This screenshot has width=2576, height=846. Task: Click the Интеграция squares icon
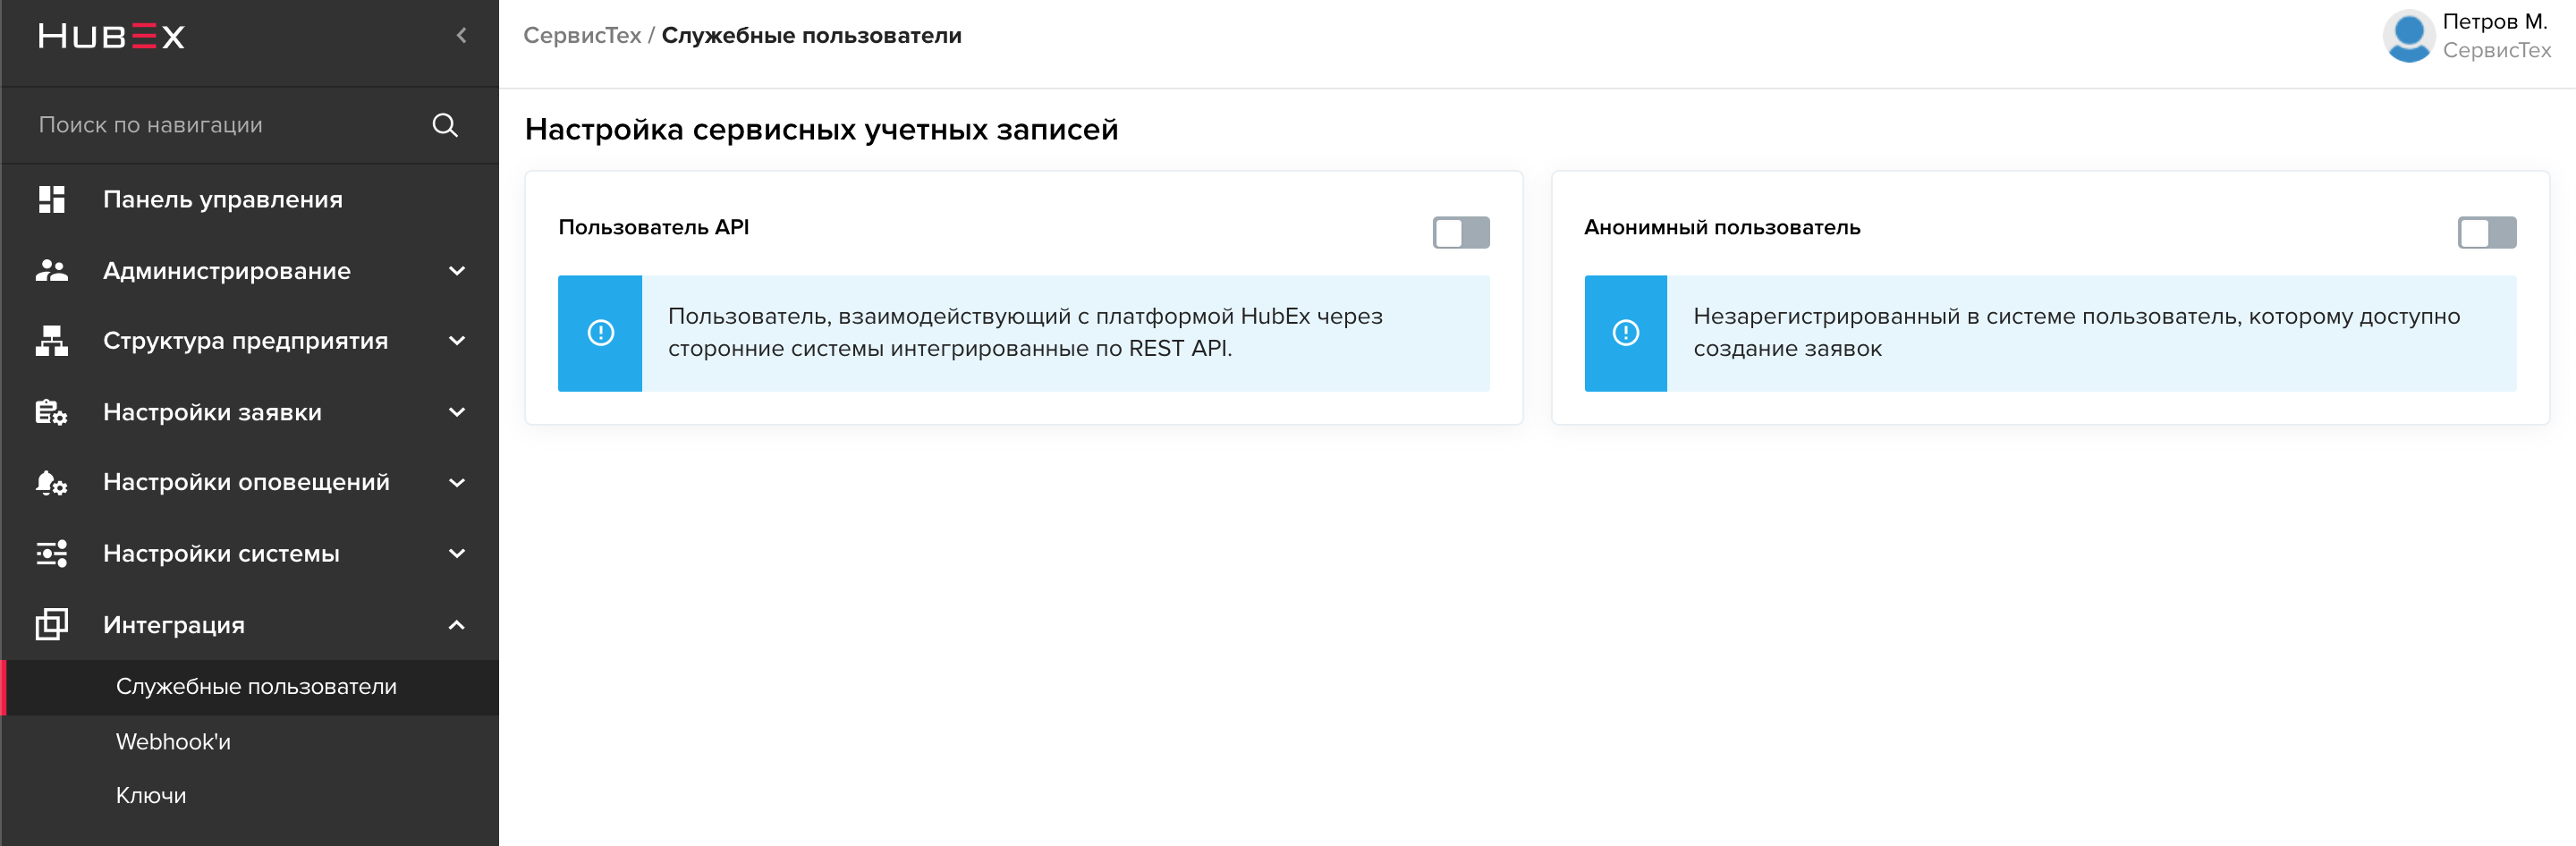pos(52,624)
